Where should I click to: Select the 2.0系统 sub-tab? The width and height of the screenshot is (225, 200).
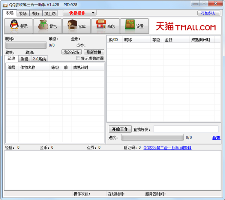(39, 59)
